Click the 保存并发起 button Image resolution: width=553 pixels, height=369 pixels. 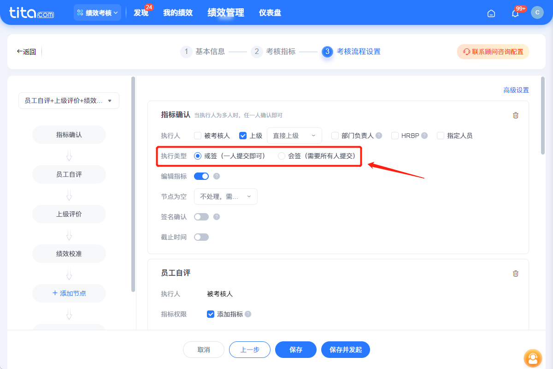[x=345, y=350]
